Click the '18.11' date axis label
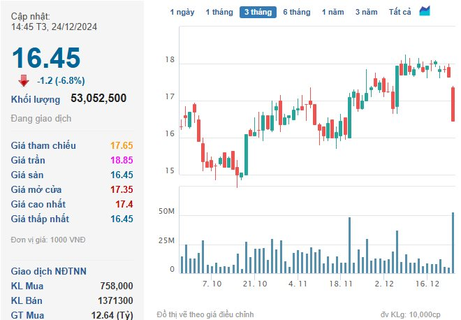The width and height of the screenshot is (461, 320). pos(341,284)
